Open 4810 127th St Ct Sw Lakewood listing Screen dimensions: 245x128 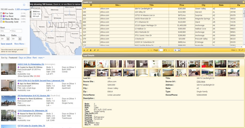[x=41, y=81]
